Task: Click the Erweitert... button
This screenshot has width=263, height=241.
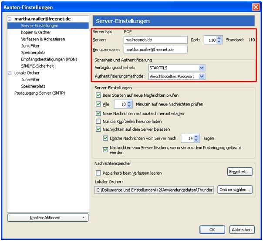Action: (x=239, y=172)
